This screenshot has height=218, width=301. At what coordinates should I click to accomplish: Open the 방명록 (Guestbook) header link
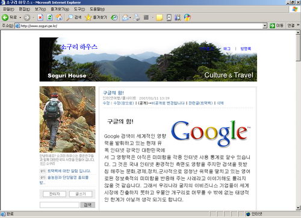click(x=246, y=49)
